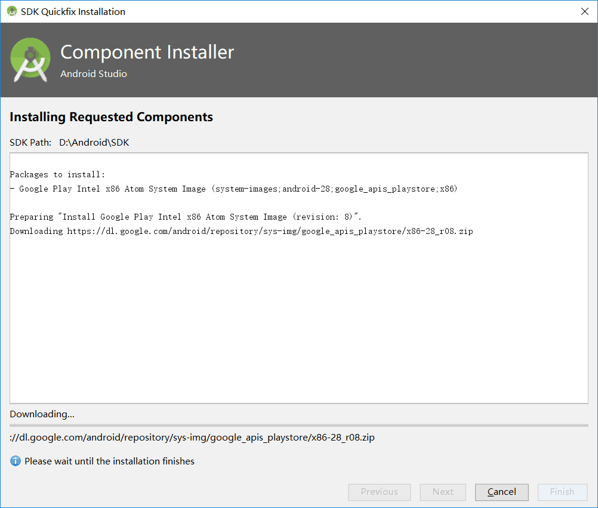Click the 'Installing Requested Components' heading

point(112,117)
